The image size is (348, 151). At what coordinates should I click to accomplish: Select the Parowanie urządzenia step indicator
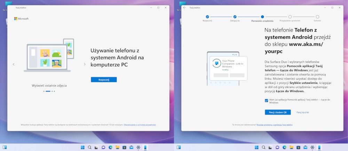tap(262, 17)
